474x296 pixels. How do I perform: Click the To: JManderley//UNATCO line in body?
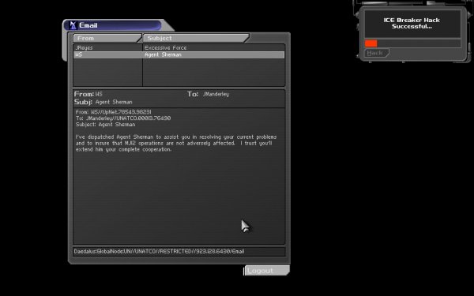coord(123,118)
